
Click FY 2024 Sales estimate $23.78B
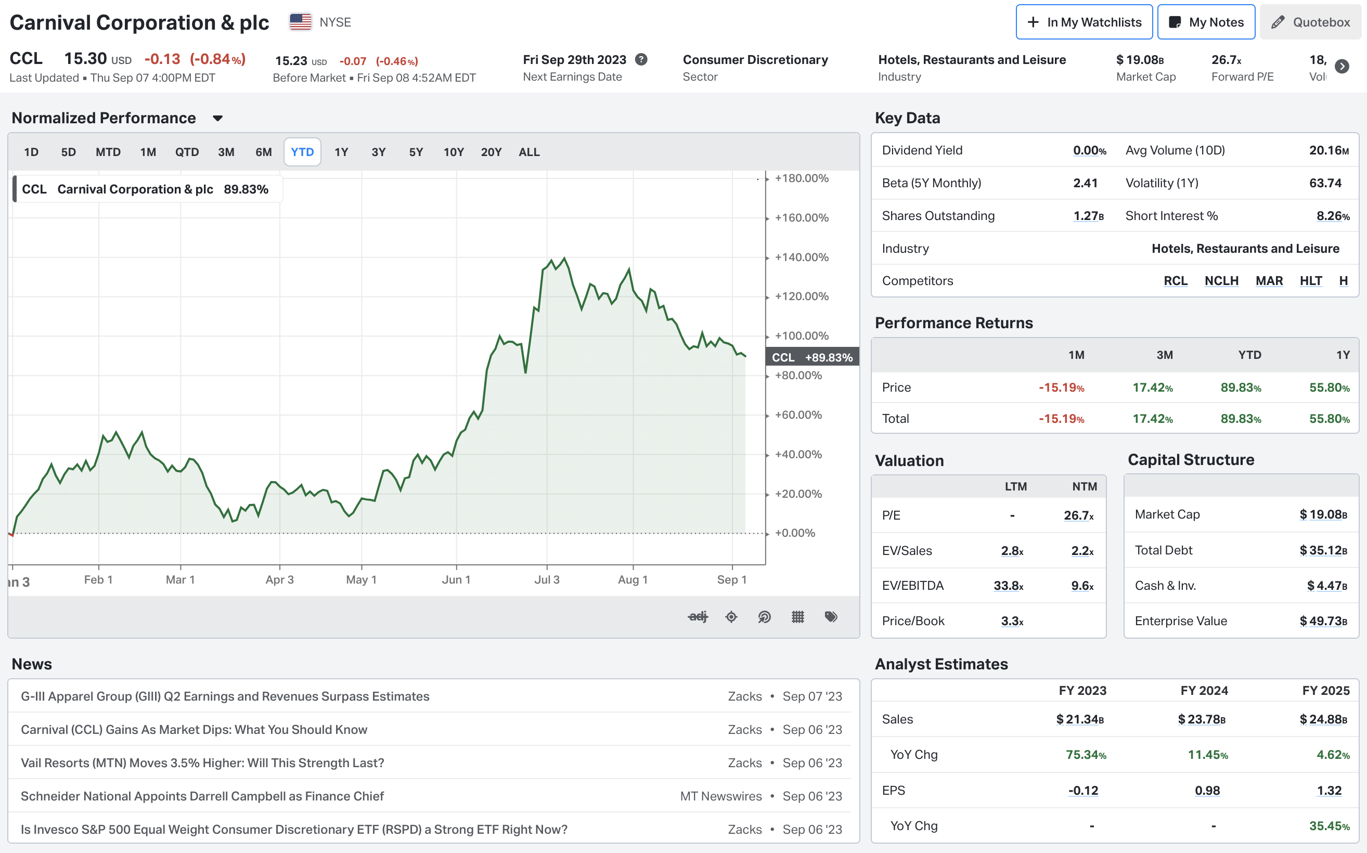(1202, 719)
